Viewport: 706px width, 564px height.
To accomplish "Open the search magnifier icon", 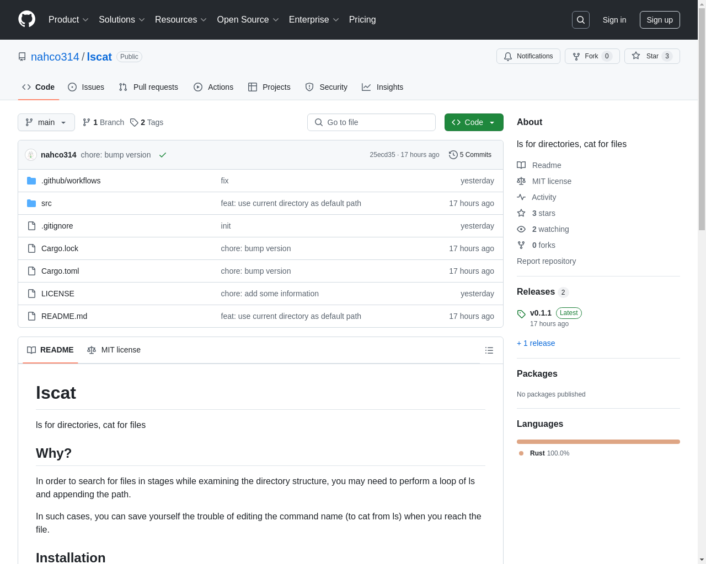I will 581,20.
